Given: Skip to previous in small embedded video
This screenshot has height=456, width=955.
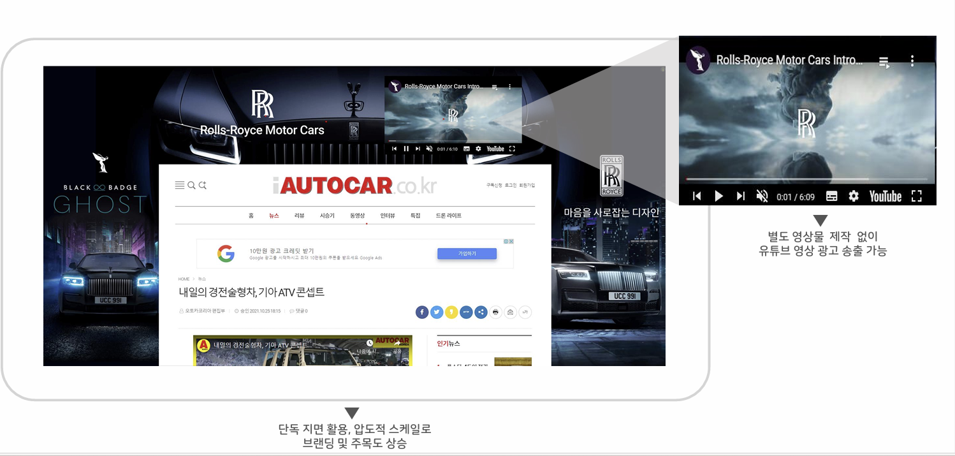Looking at the screenshot, I should click(x=395, y=149).
